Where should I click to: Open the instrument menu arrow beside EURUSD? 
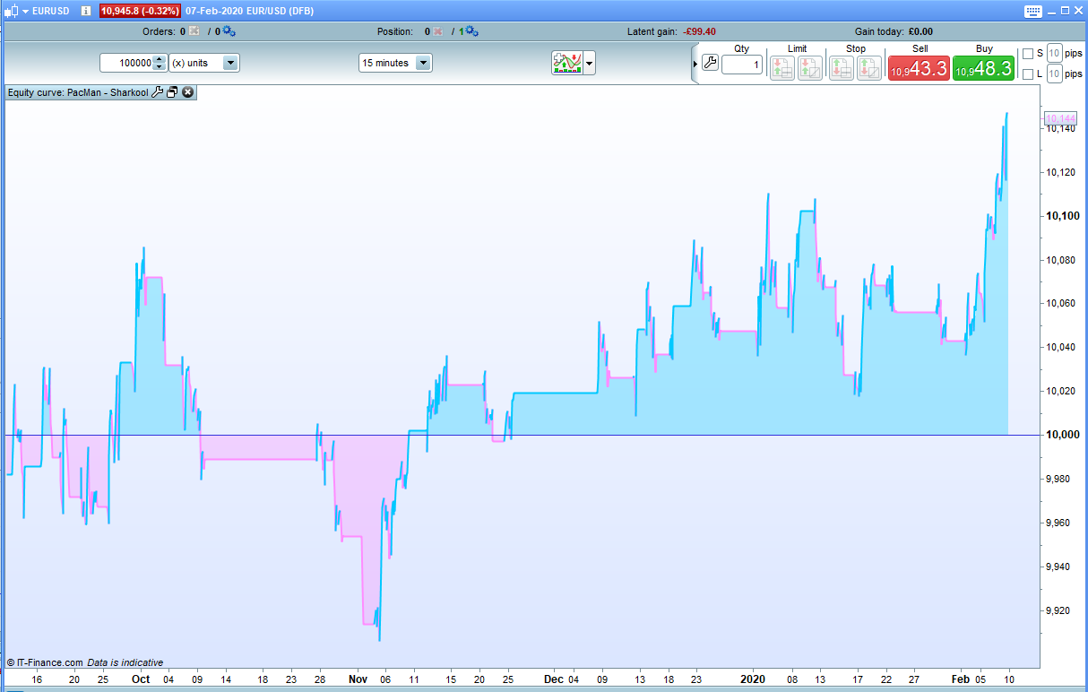coord(25,11)
